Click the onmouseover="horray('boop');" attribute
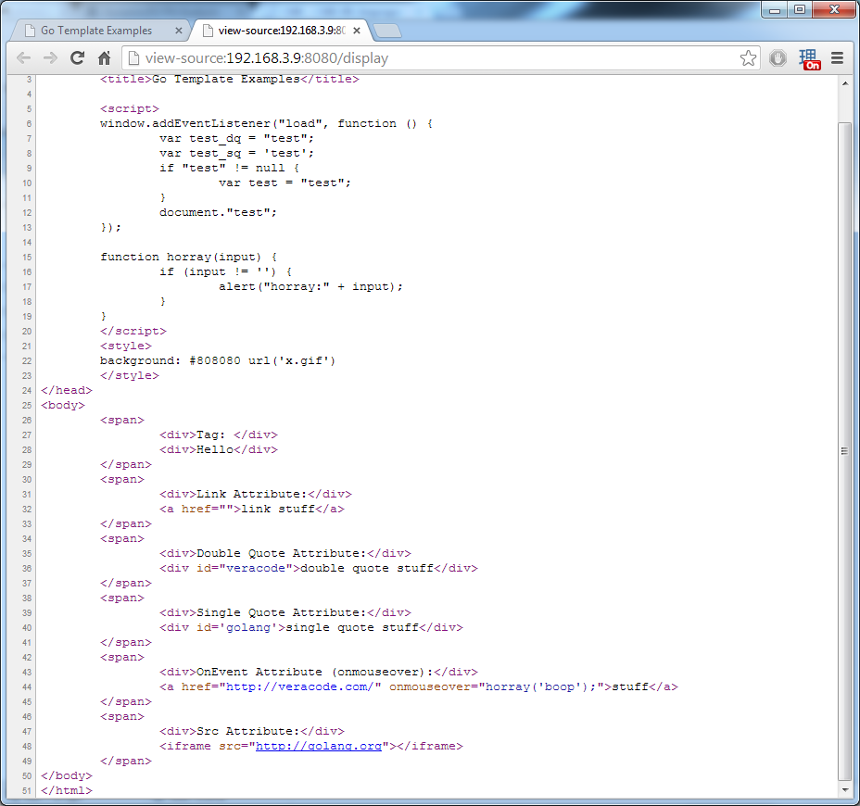 point(497,687)
